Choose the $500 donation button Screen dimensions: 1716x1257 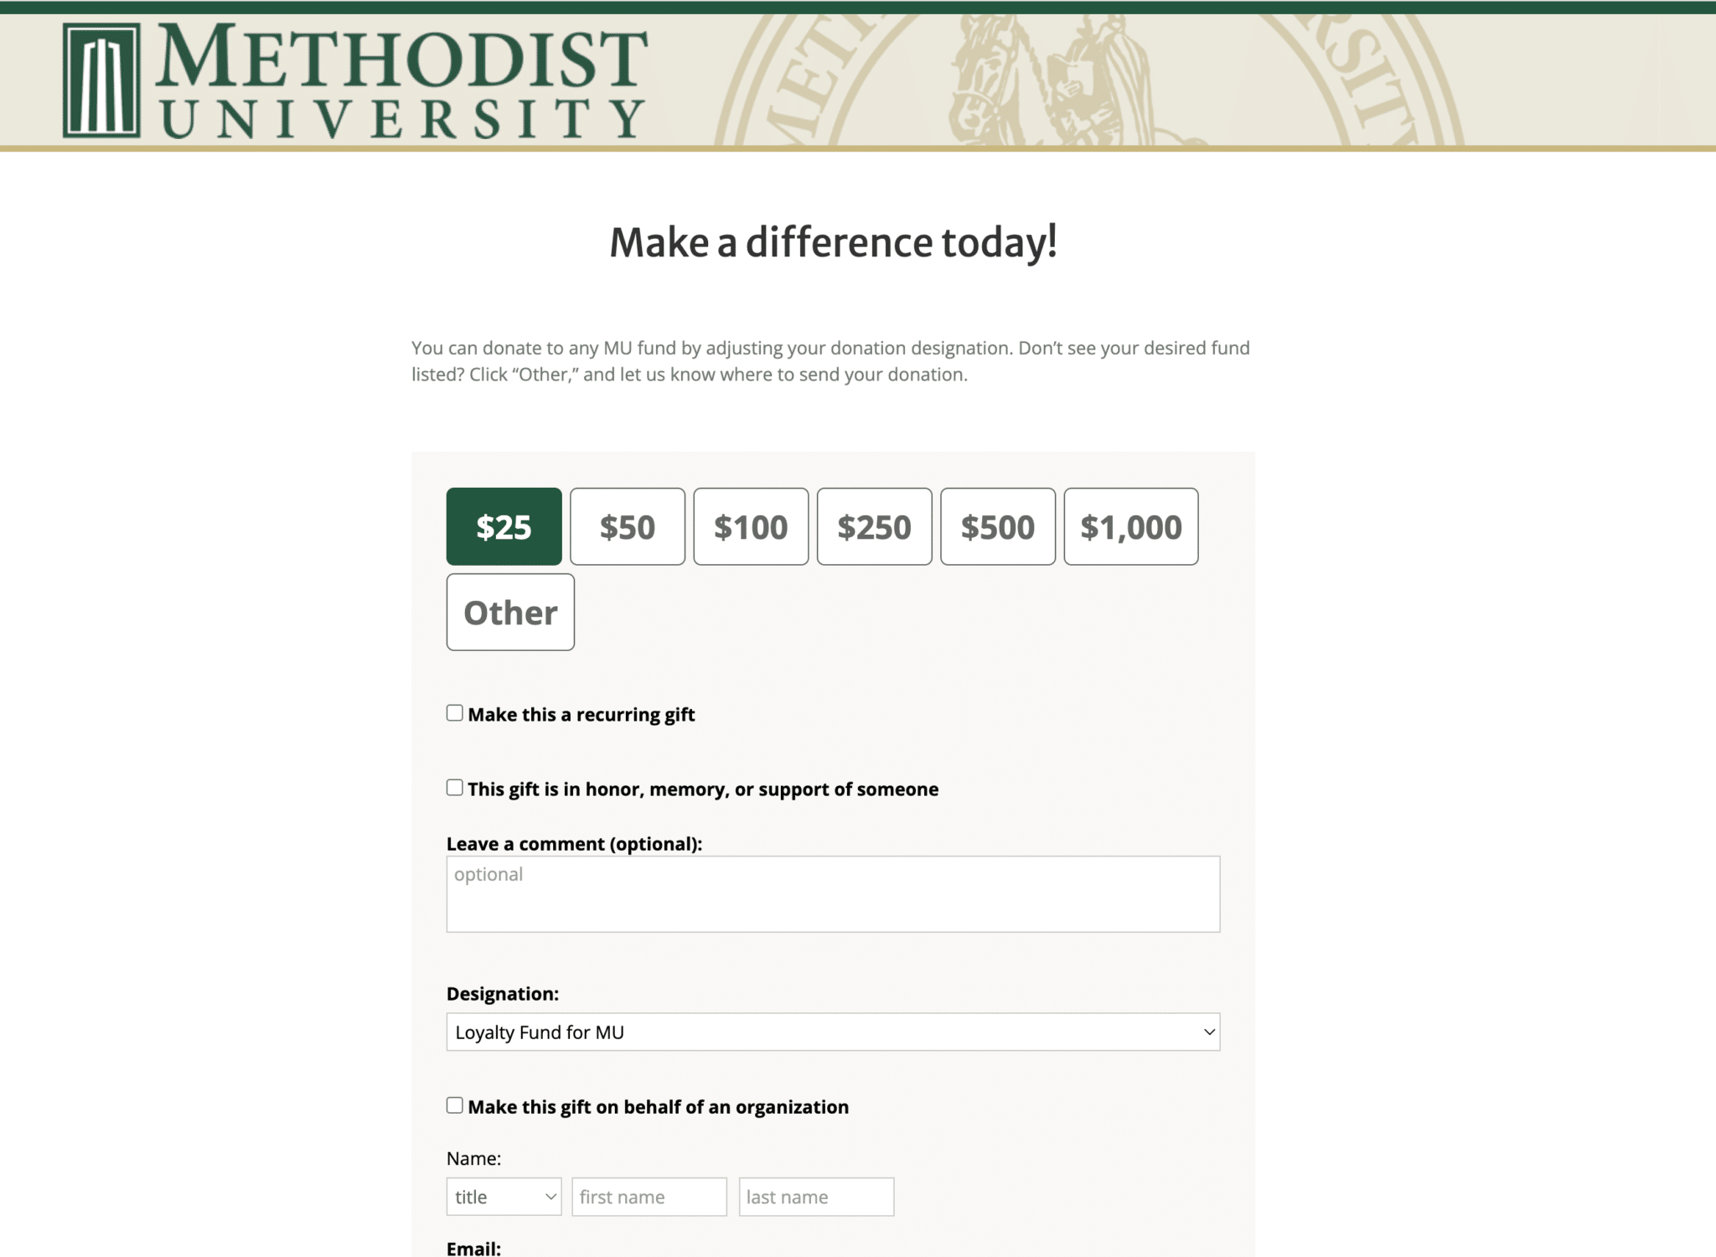tap(997, 526)
